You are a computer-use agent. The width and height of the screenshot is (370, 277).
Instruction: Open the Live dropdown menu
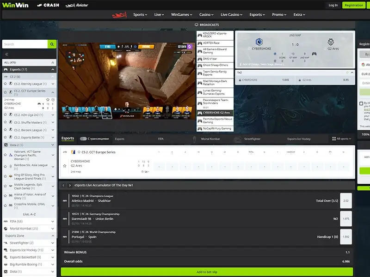point(159,15)
